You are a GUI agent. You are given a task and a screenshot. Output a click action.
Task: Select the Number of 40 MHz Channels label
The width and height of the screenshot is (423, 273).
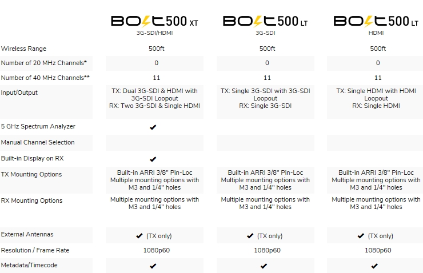pyautogui.click(x=45, y=78)
